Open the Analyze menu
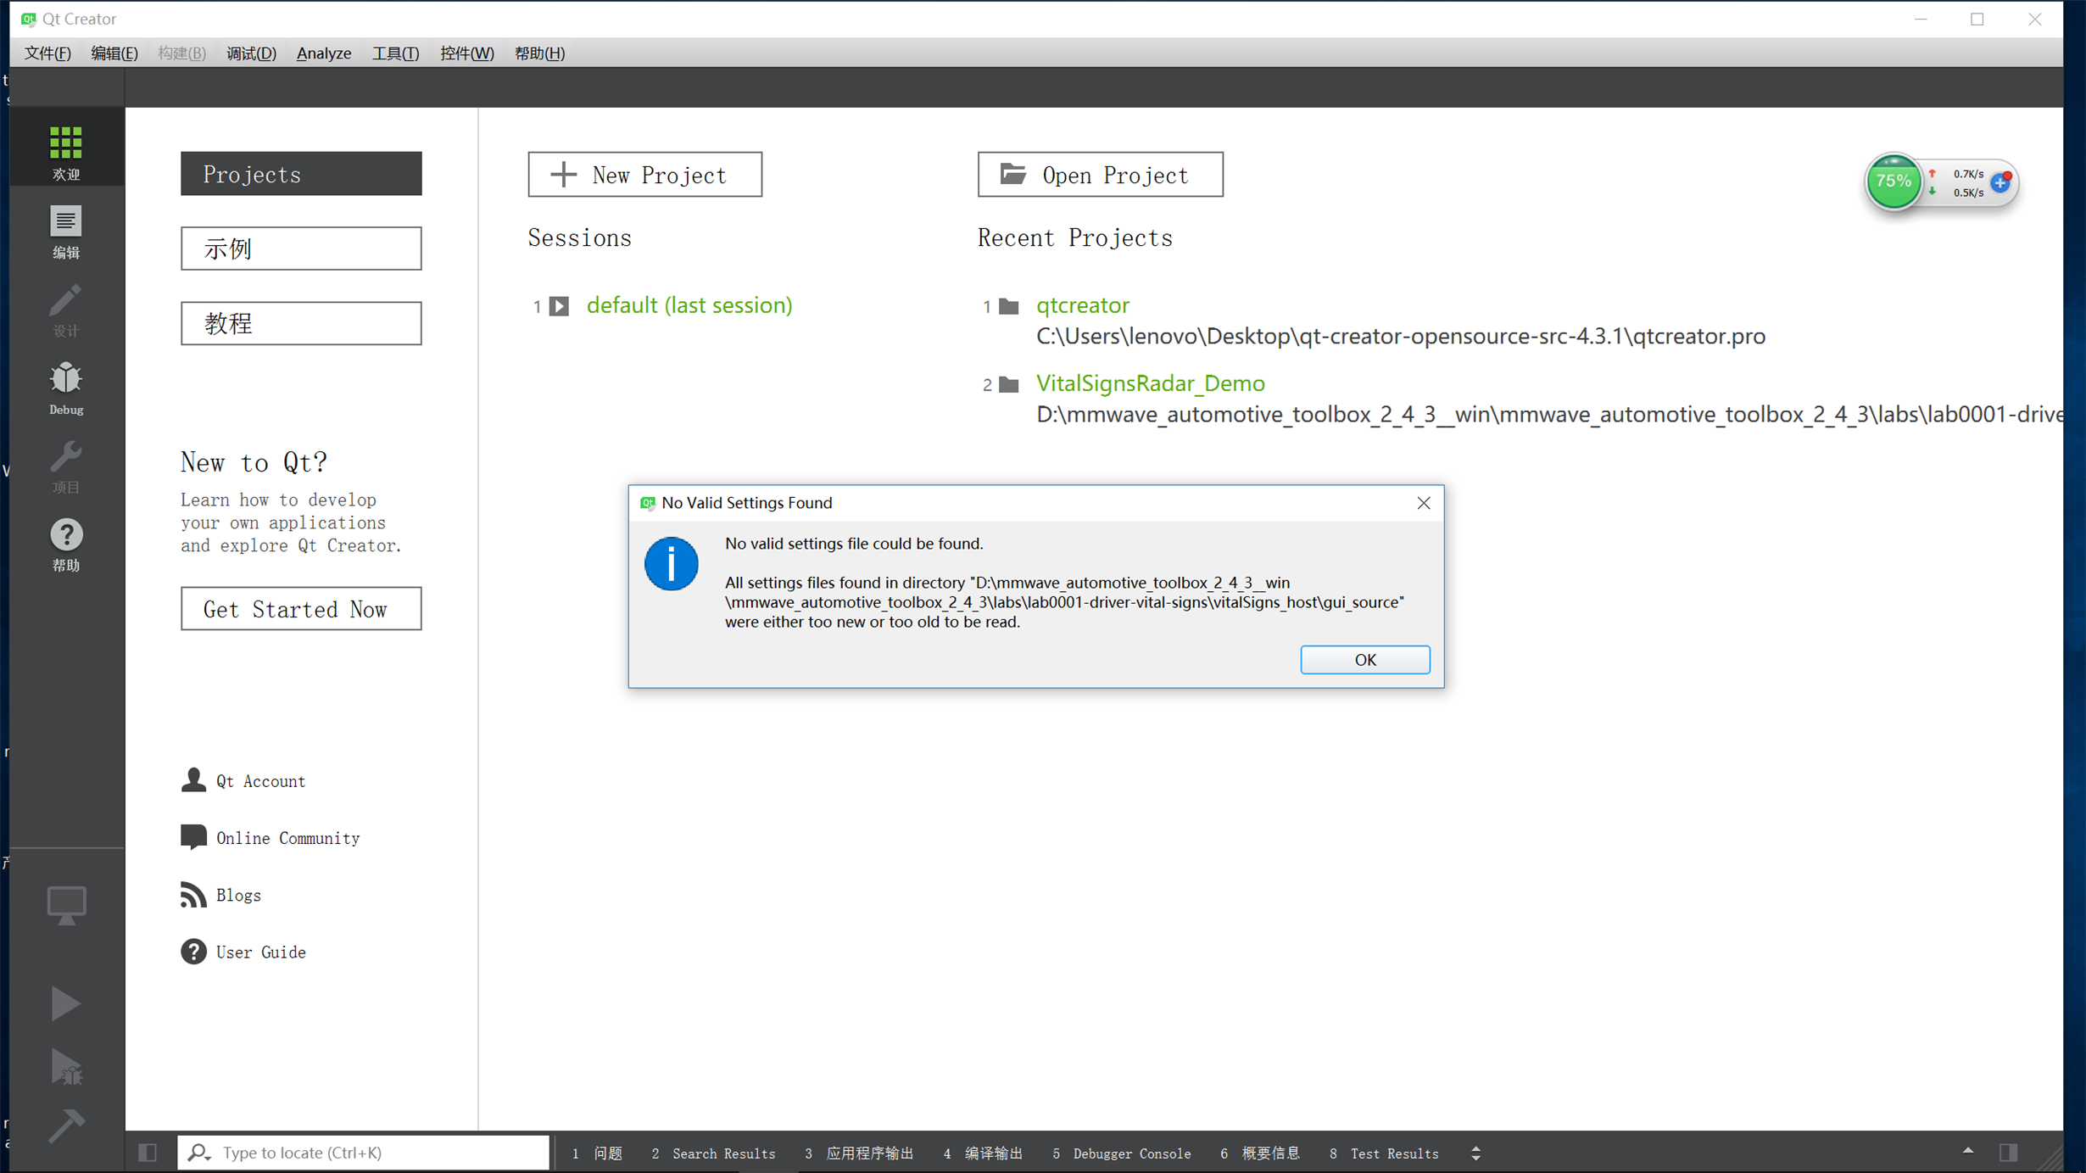 [x=324, y=53]
